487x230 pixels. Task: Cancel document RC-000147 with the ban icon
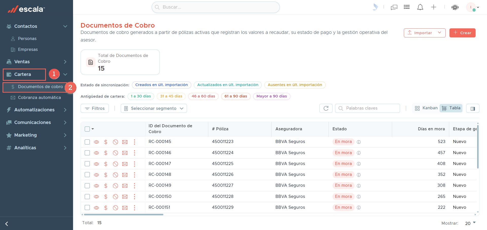115,164
